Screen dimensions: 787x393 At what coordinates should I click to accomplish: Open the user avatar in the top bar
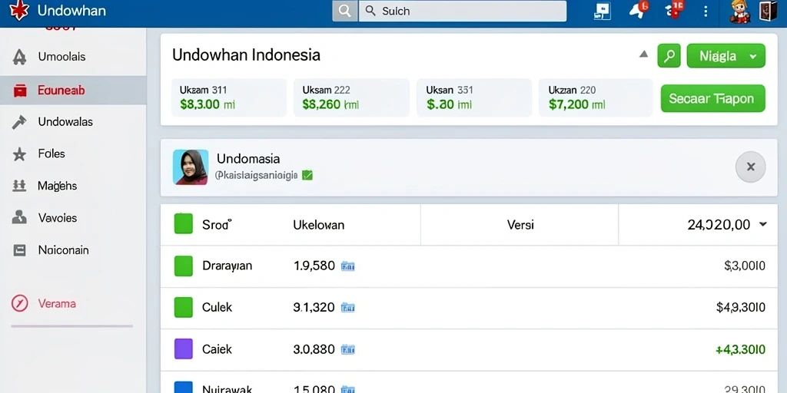click(740, 11)
